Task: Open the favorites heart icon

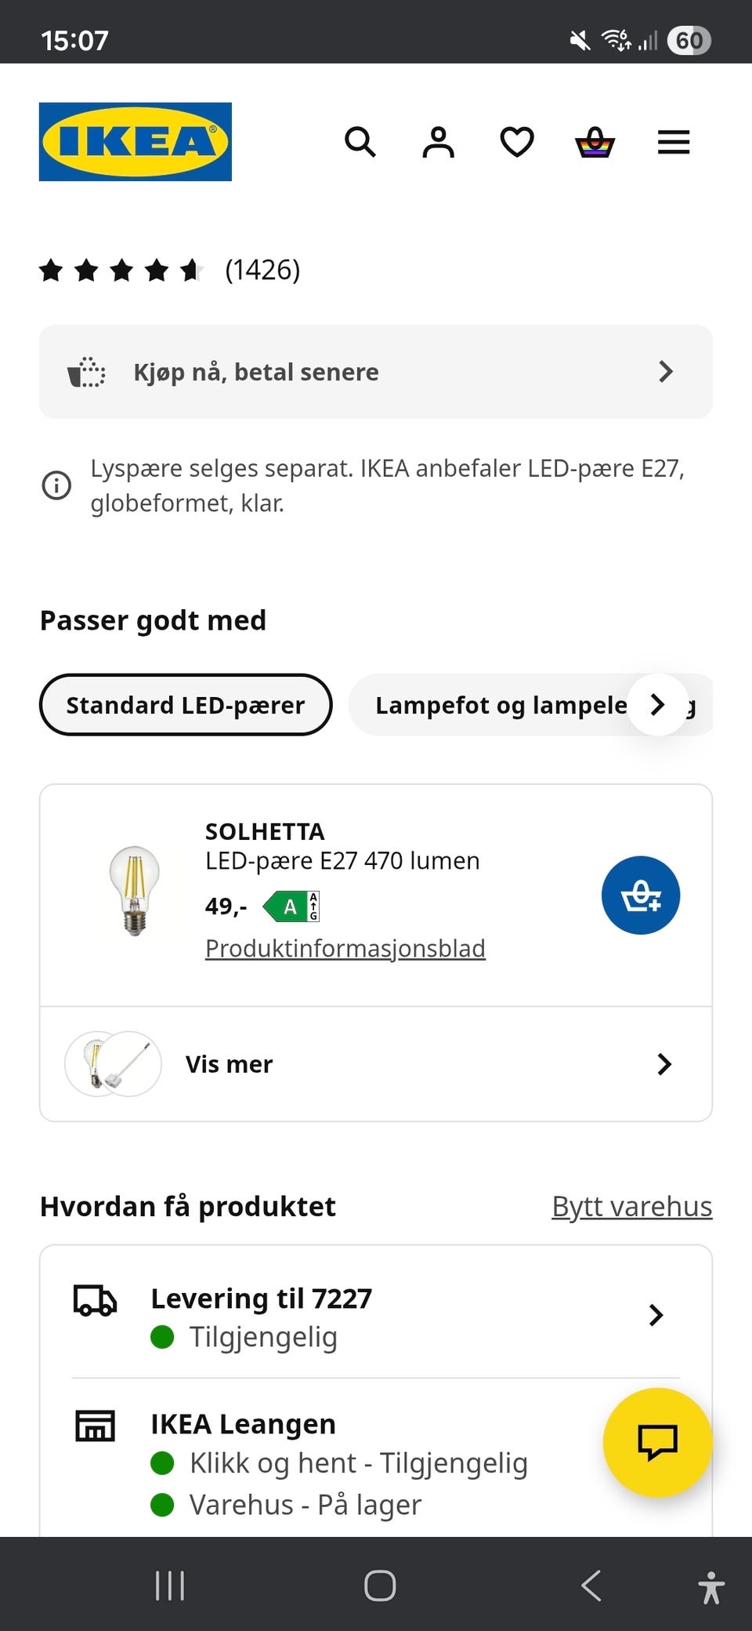Action: [x=517, y=142]
